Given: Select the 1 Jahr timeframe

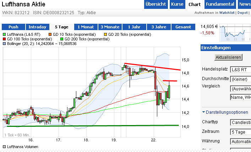Looking at the screenshot, I should 134,27.
